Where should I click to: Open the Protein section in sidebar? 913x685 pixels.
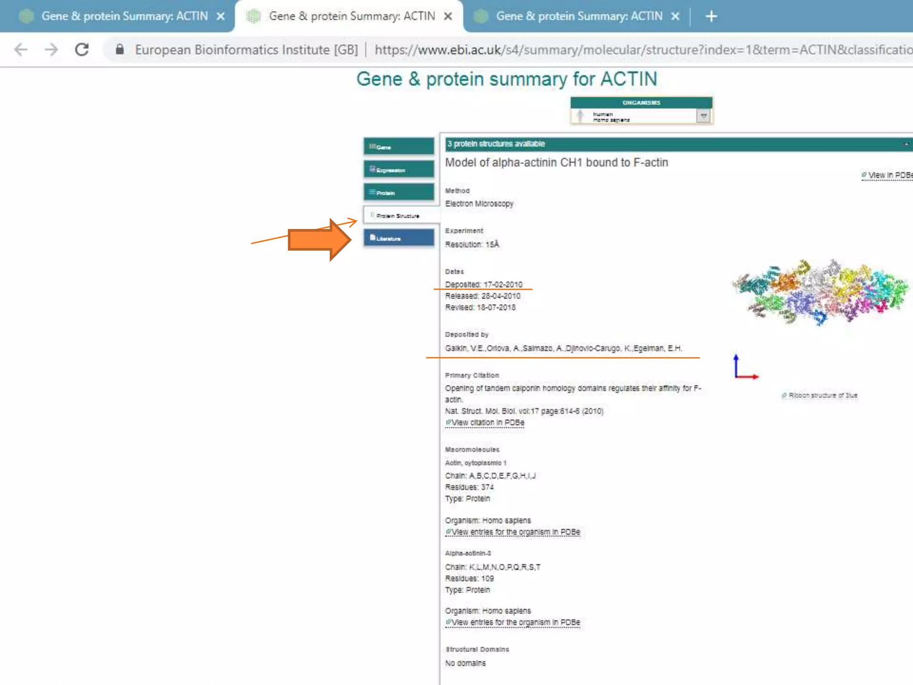[x=399, y=193]
